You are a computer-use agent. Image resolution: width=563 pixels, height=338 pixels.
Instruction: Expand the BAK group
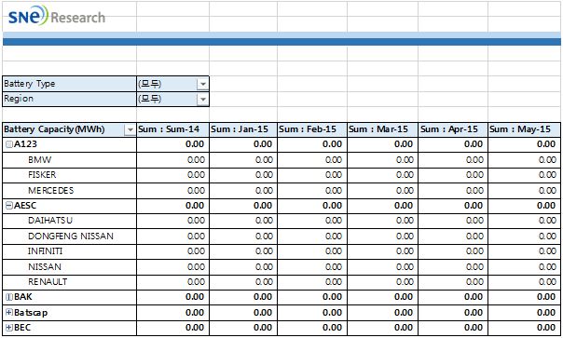[9, 297]
